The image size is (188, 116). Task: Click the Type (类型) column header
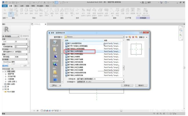(x=113, y=40)
